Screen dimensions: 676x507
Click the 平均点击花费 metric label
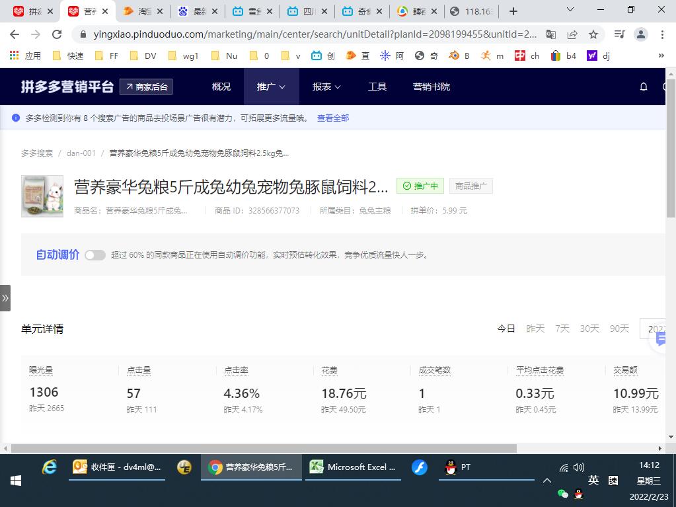pyautogui.click(x=540, y=370)
